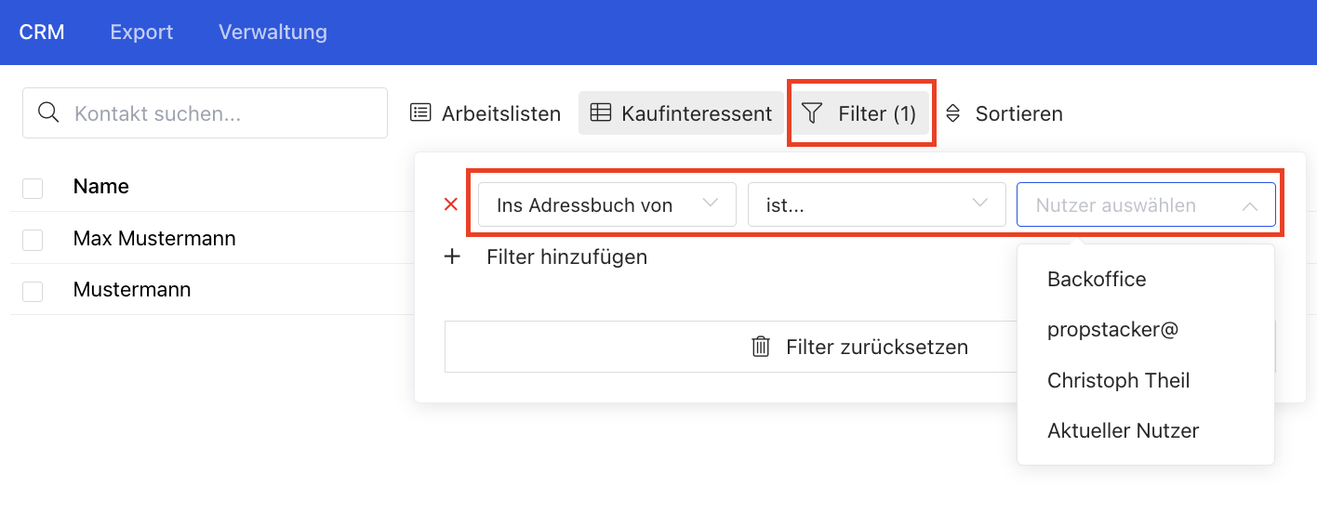The height and width of the screenshot is (526, 1317).
Task: Click trash icon in Filter zurücksetzen
Action: [x=761, y=347]
